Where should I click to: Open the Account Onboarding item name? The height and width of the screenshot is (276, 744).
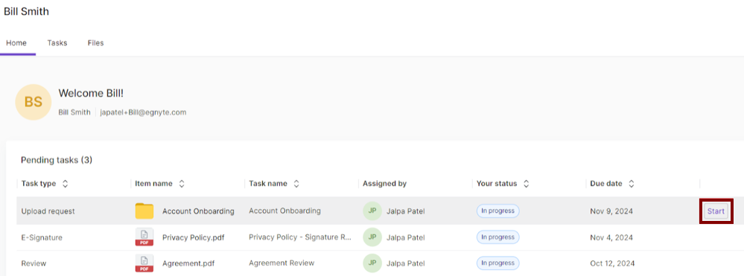pos(198,211)
